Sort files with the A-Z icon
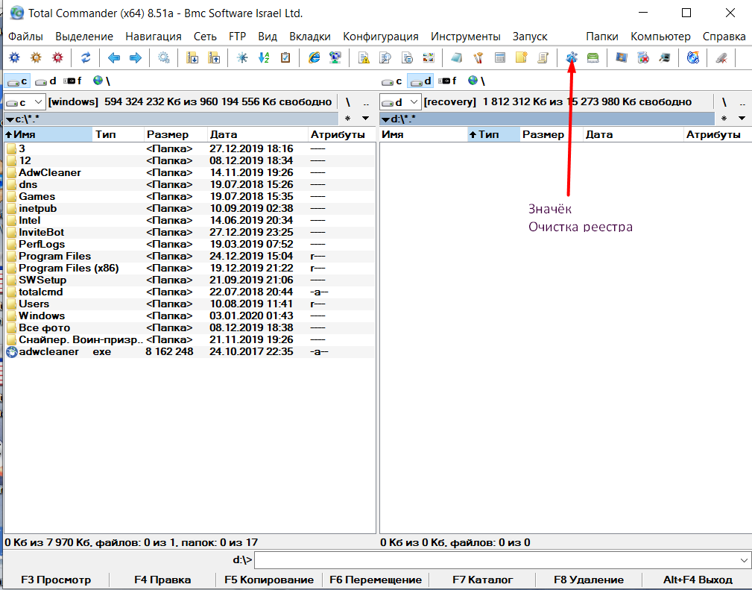 pyautogui.click(x=264, y=58)
